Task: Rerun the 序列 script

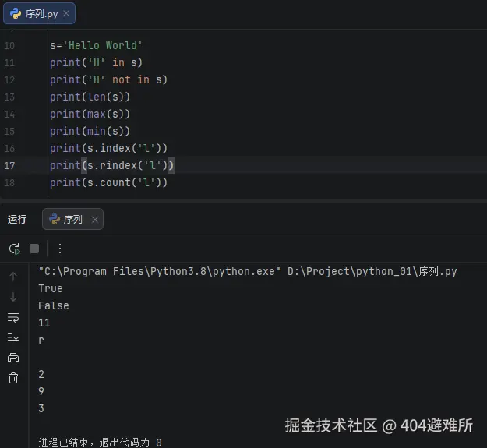Action: click(15, 249)
